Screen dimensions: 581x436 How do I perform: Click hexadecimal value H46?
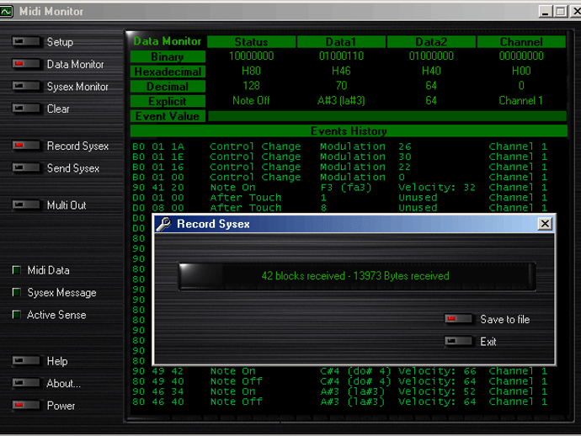(x=341, y=71)
